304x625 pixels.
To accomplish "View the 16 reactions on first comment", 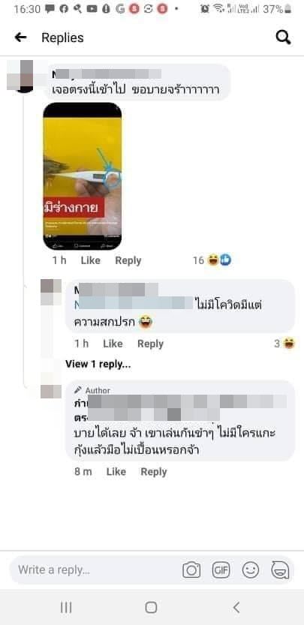I will [212, 260].
